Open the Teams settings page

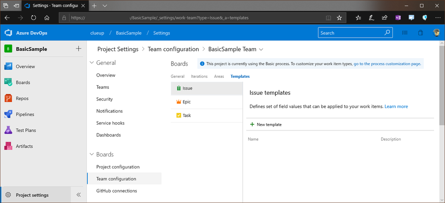click(103, 87)
